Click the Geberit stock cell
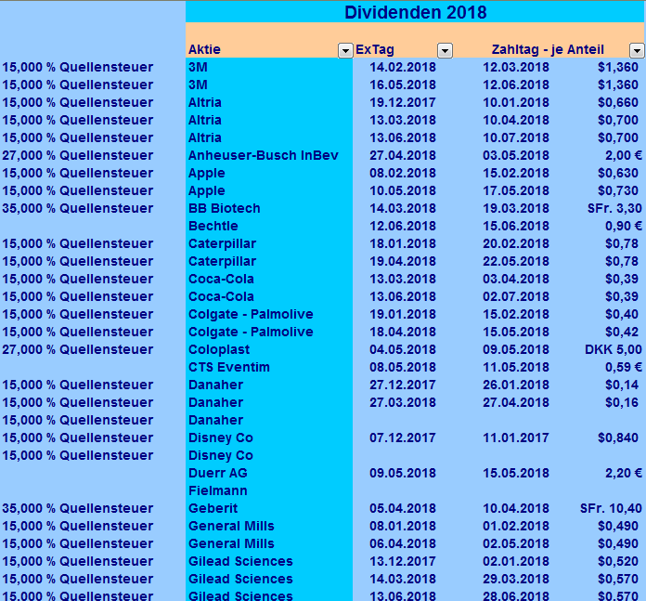This screenshot has width=646, height=601. (x=269, y=508)
